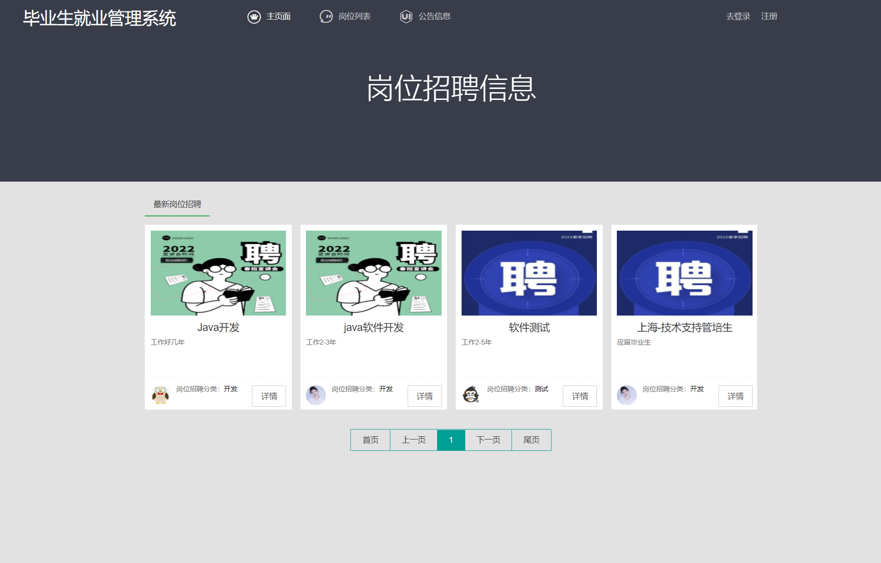881x563 pixels.
Task: Select the gorilla avatar on the 软件测试 card
Action: coord(471,395)
